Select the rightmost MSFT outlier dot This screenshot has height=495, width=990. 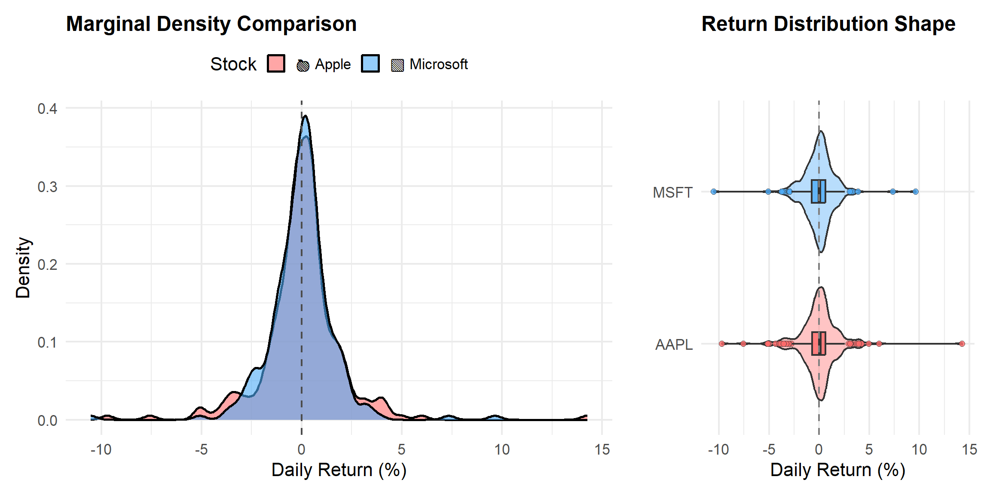916,192
